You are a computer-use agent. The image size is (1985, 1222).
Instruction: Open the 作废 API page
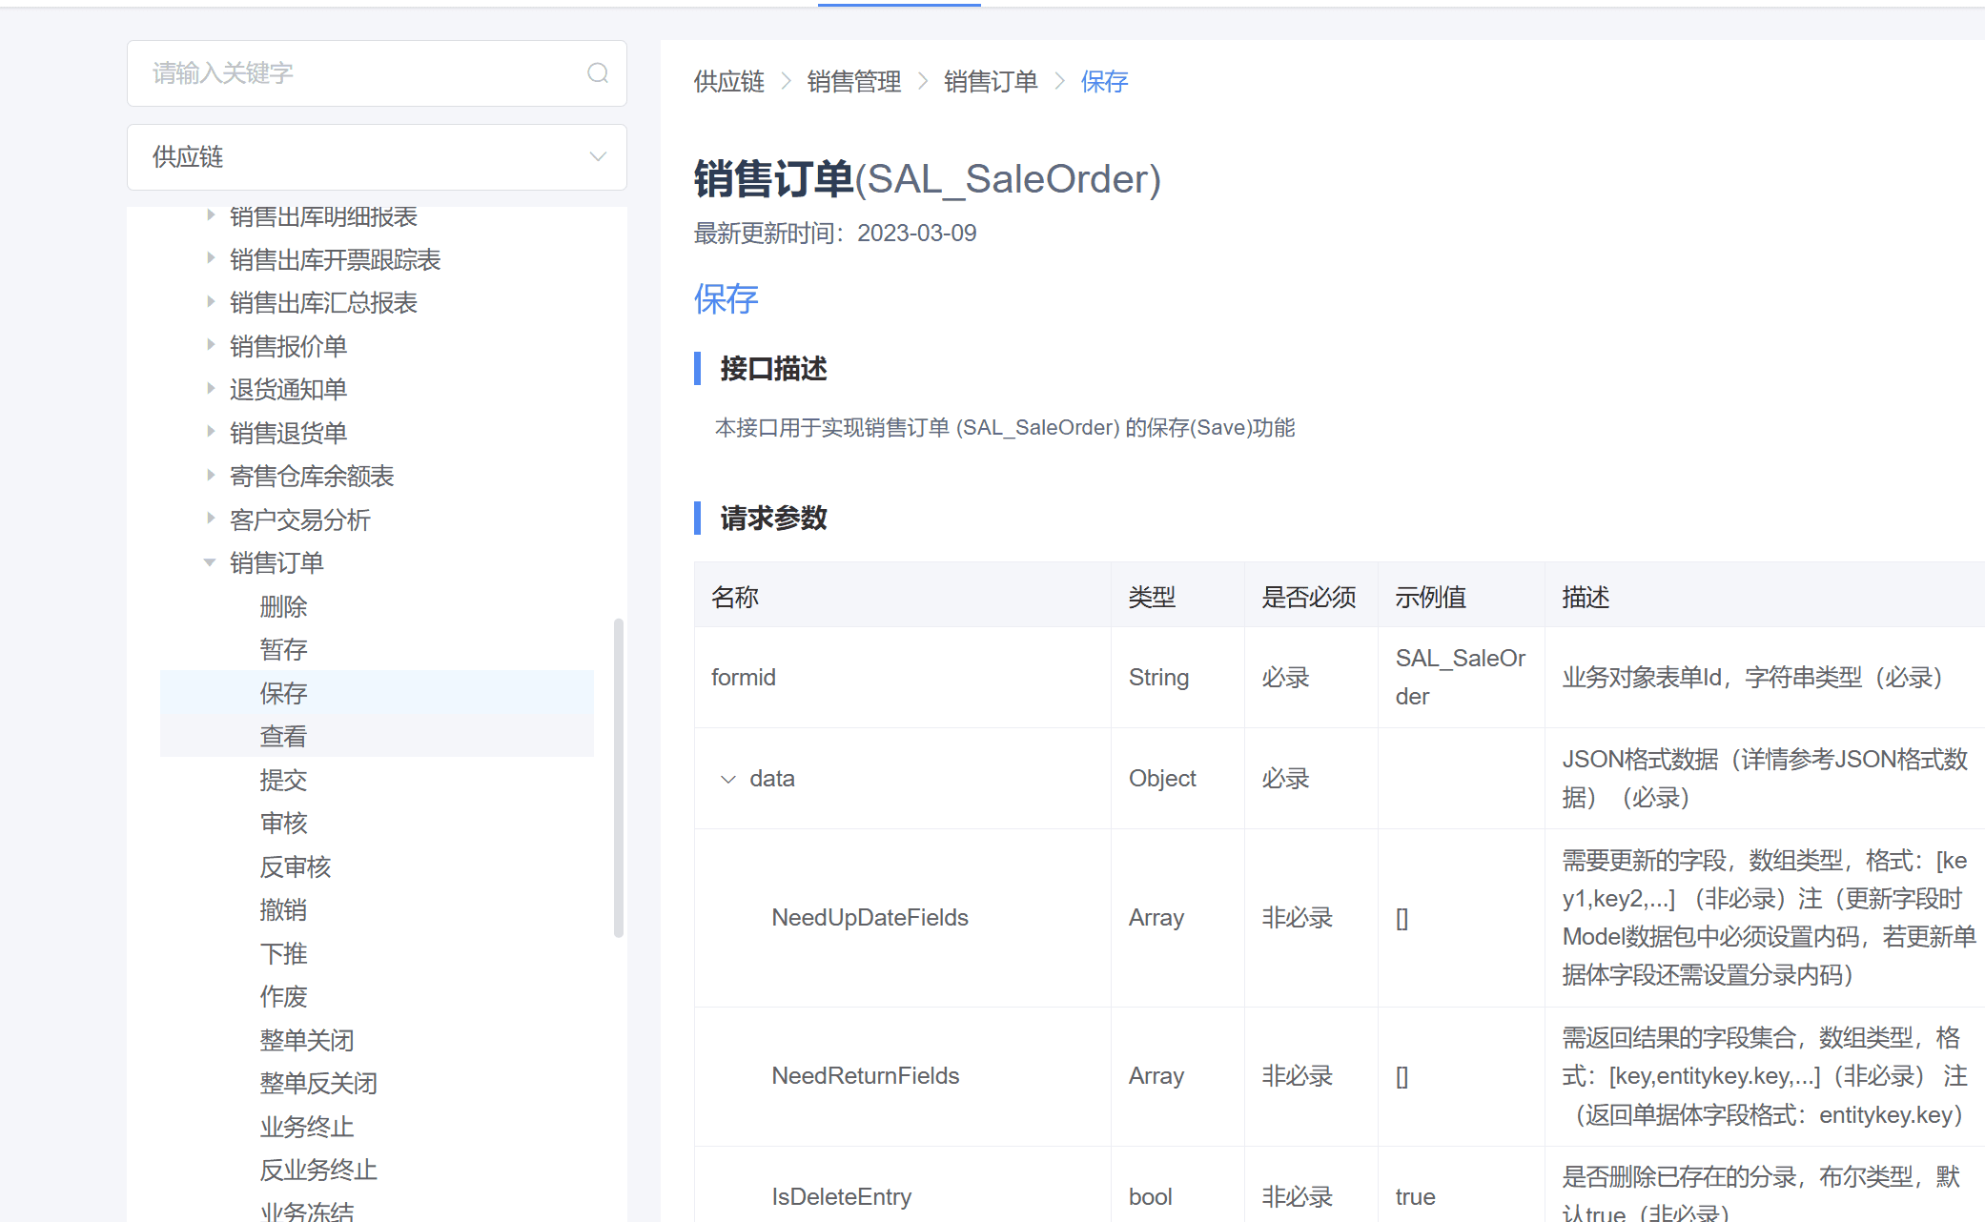[283, 996]
